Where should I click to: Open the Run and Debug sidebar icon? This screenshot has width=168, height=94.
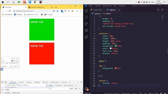pyautogui.click(x=86, y=30)
